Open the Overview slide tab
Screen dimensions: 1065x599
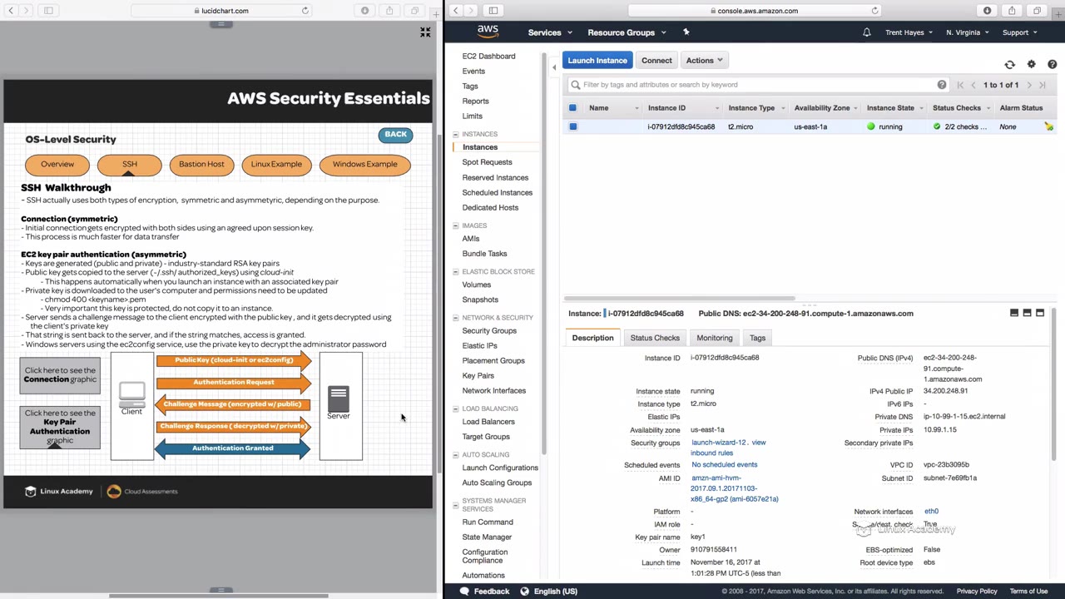pos(57,164)
